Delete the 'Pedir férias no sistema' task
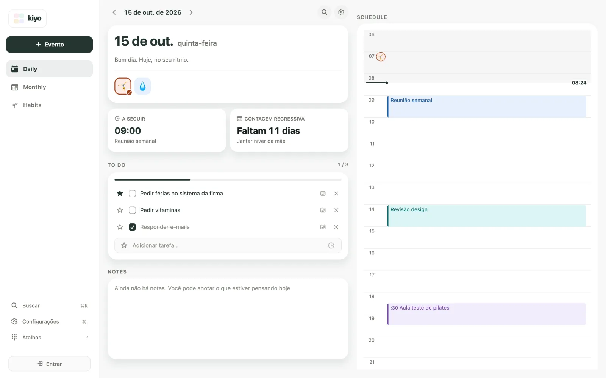 (x=336, y=193)
